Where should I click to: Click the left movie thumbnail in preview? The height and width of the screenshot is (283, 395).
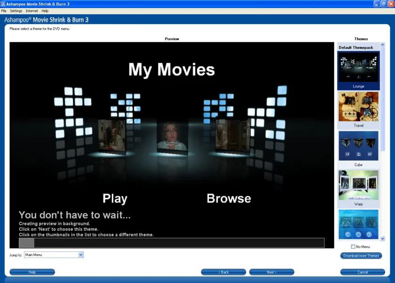point(112,136)
